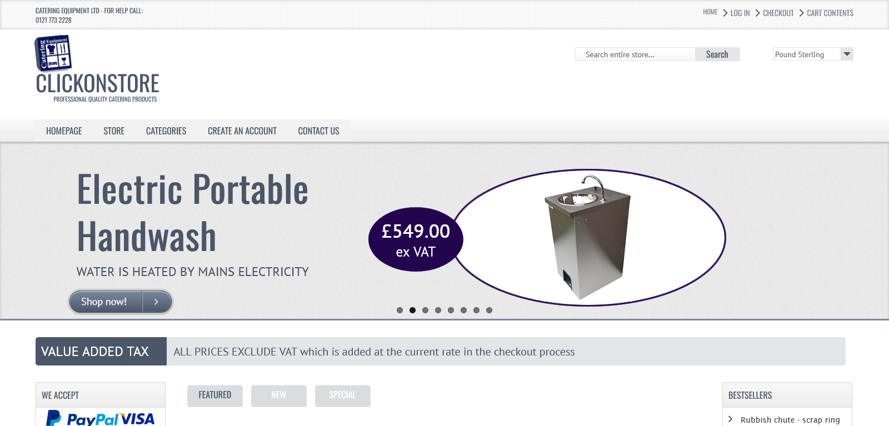Expand the Categories navigation menu
Image resolution: width=889 pixels, height=426 pixels.
tap(166, 131)
